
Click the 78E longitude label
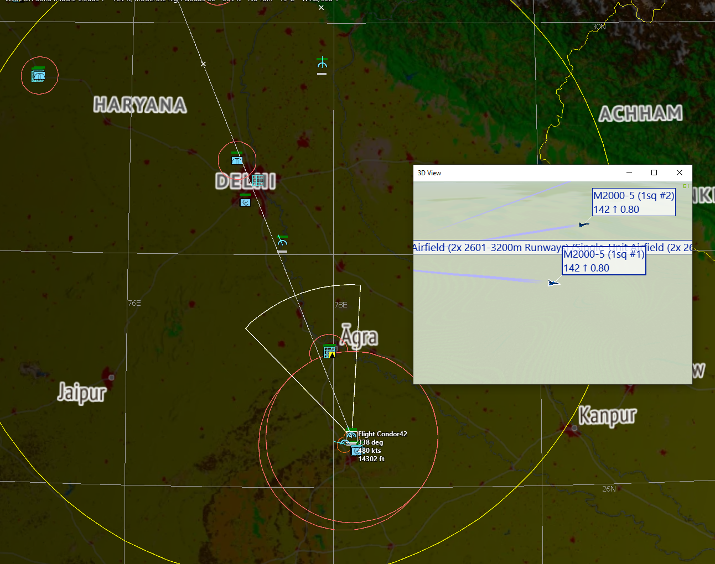[341, 305]
